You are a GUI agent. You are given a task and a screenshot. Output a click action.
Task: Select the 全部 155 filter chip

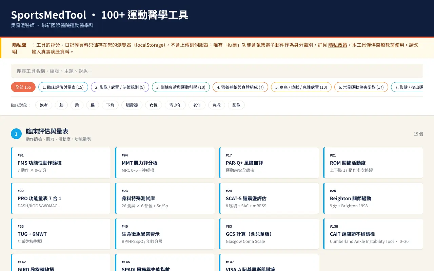click(x=23, y=87)
